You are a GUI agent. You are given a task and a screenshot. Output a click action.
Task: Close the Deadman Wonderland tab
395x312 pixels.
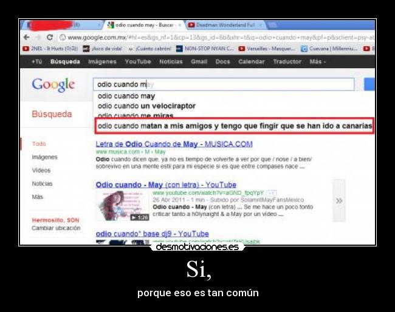(x=261, y=25)
